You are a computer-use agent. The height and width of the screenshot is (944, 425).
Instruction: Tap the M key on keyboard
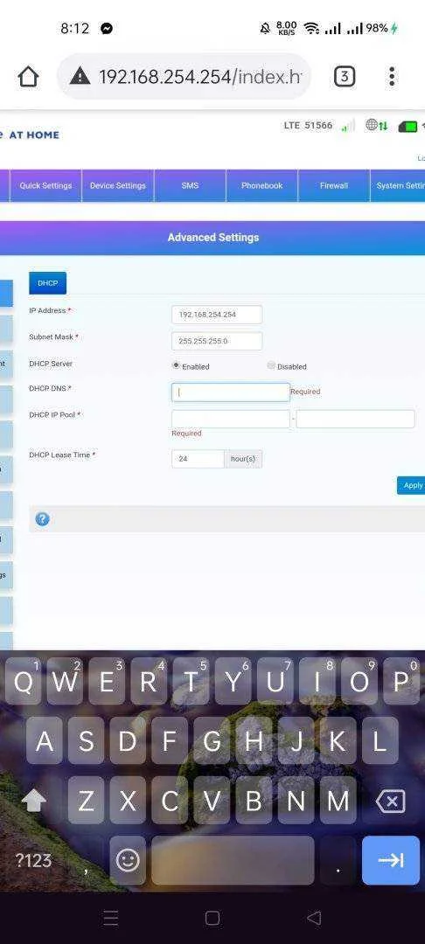coord(338,801)
